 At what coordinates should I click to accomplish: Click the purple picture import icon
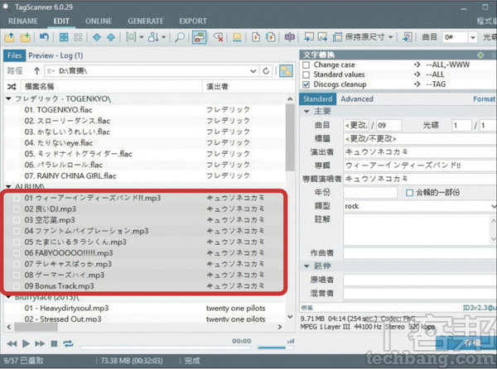(408, 37)
